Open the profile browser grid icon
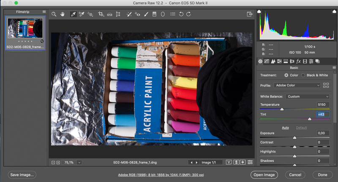This screenshot has height=182, width=338. click(326, 85)
